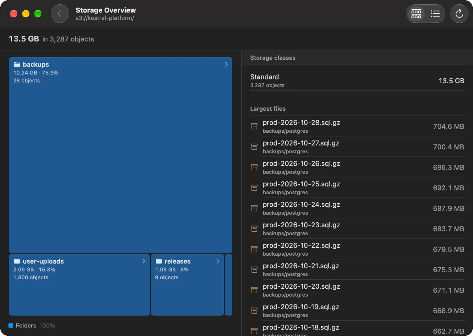Click the archive icon for prod-2026-10-26.sql.gz
Screen dimensions: 473x336
click(x=254, y=167)
